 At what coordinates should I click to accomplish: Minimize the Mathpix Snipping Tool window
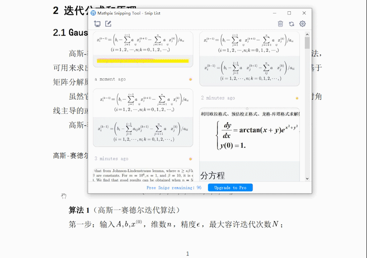(275, 13)
